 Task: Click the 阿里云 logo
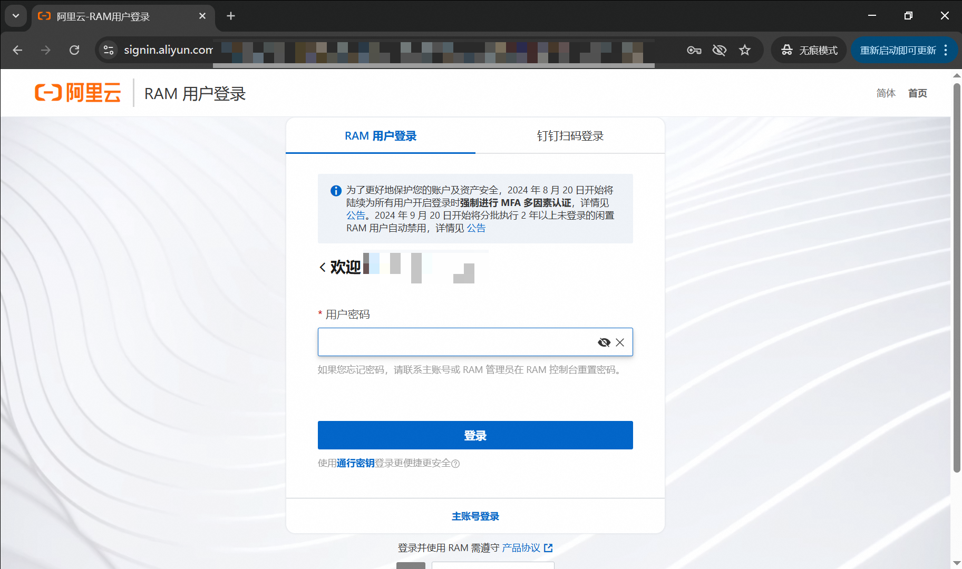[x=78, y=93]
